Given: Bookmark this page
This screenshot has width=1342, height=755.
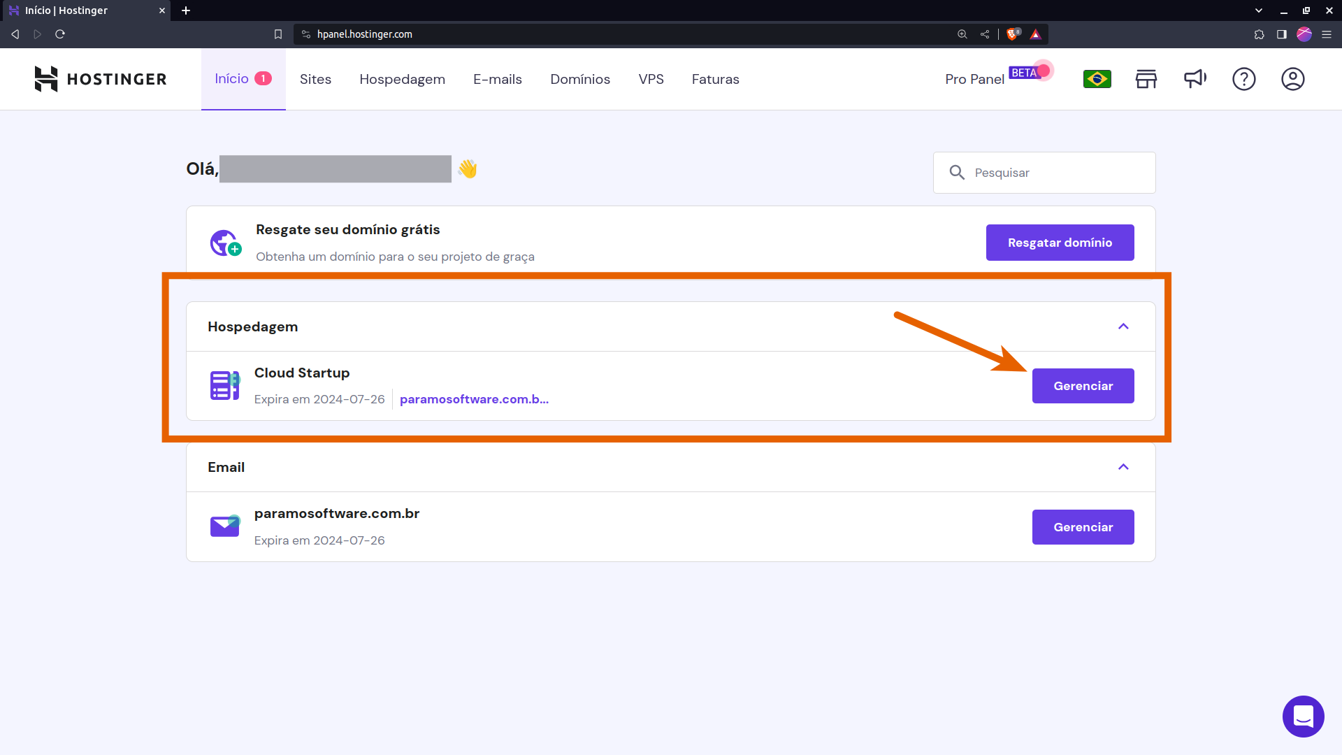Looking at the screenshot, I should (x=277, y=34).
